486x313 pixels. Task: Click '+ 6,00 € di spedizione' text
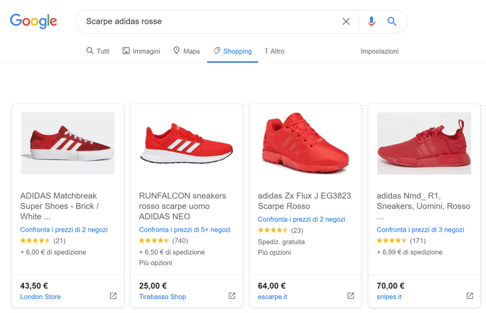pyautogui.click(x=53, y=252)
